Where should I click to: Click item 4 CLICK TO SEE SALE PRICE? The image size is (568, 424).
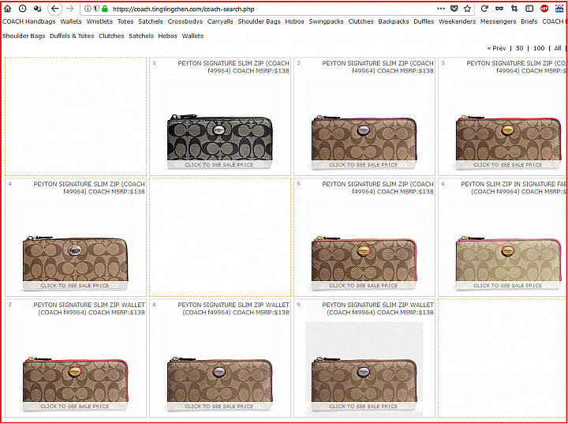[x=75, y=286]
